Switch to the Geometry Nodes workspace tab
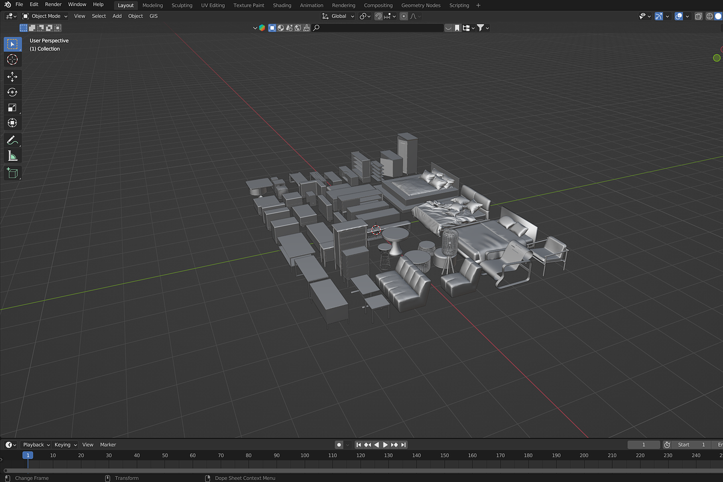The image size is (723, 482). pyautogui.click(x=421, y=5)
